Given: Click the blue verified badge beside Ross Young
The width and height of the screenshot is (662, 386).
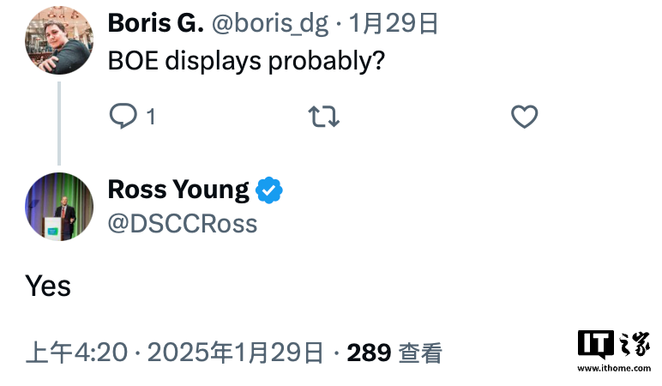Looking at the screenshot, I should [x=269, y=190].
